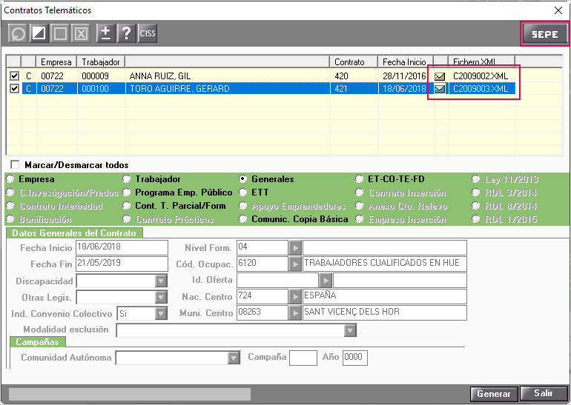Click file name C2009002.XML
This screenshot has height=405, width=571.
pos(481,76)
